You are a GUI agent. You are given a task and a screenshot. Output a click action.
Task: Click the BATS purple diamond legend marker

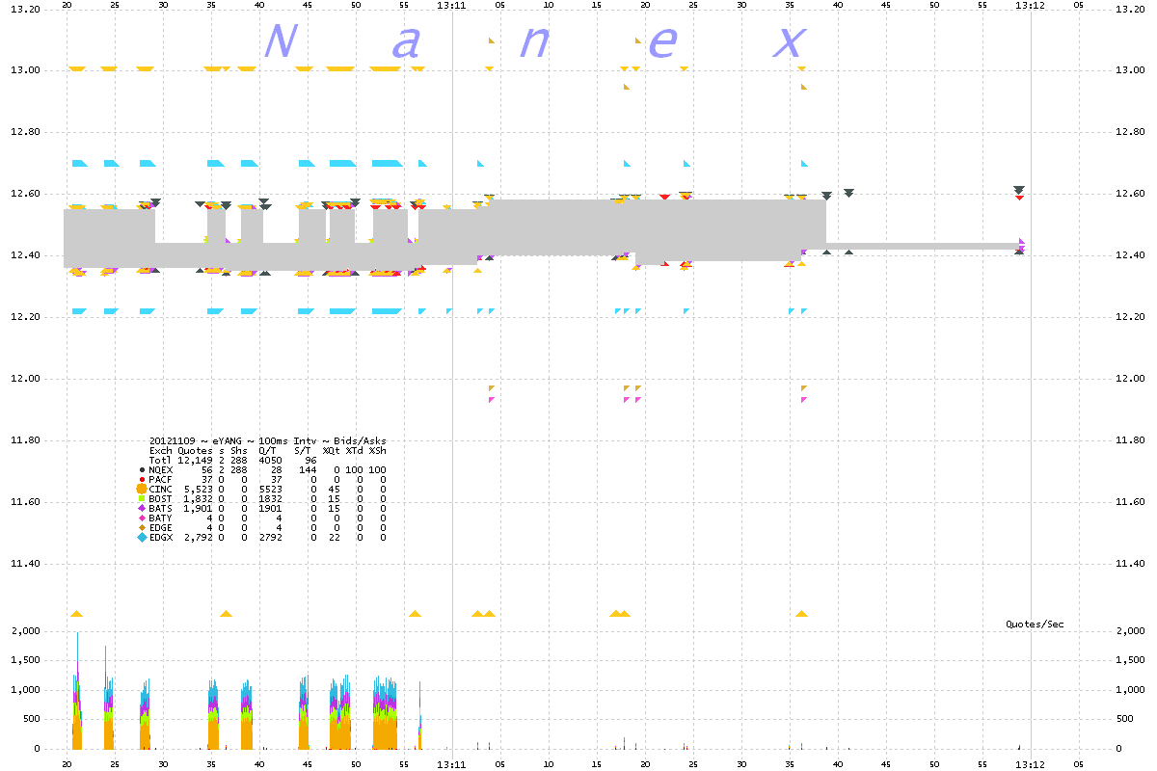tap(142, 508)
